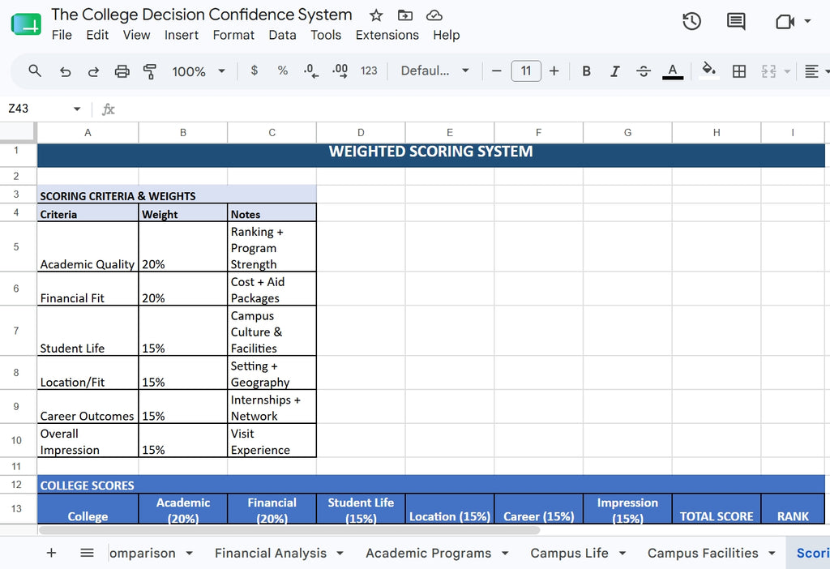The height and width of the screenshot is (569, 830).
Task: Open the borders tool
Action: 739,71
